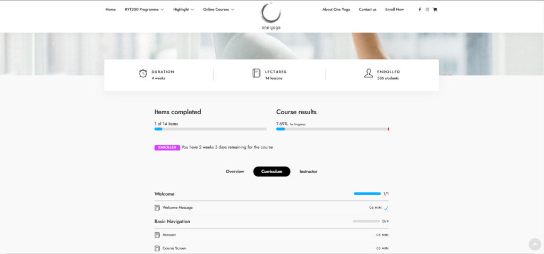The width and height of the screenshot is (544, 254).
Task: Click the scroll-to-top arrow button
Action: pos(534,244)
